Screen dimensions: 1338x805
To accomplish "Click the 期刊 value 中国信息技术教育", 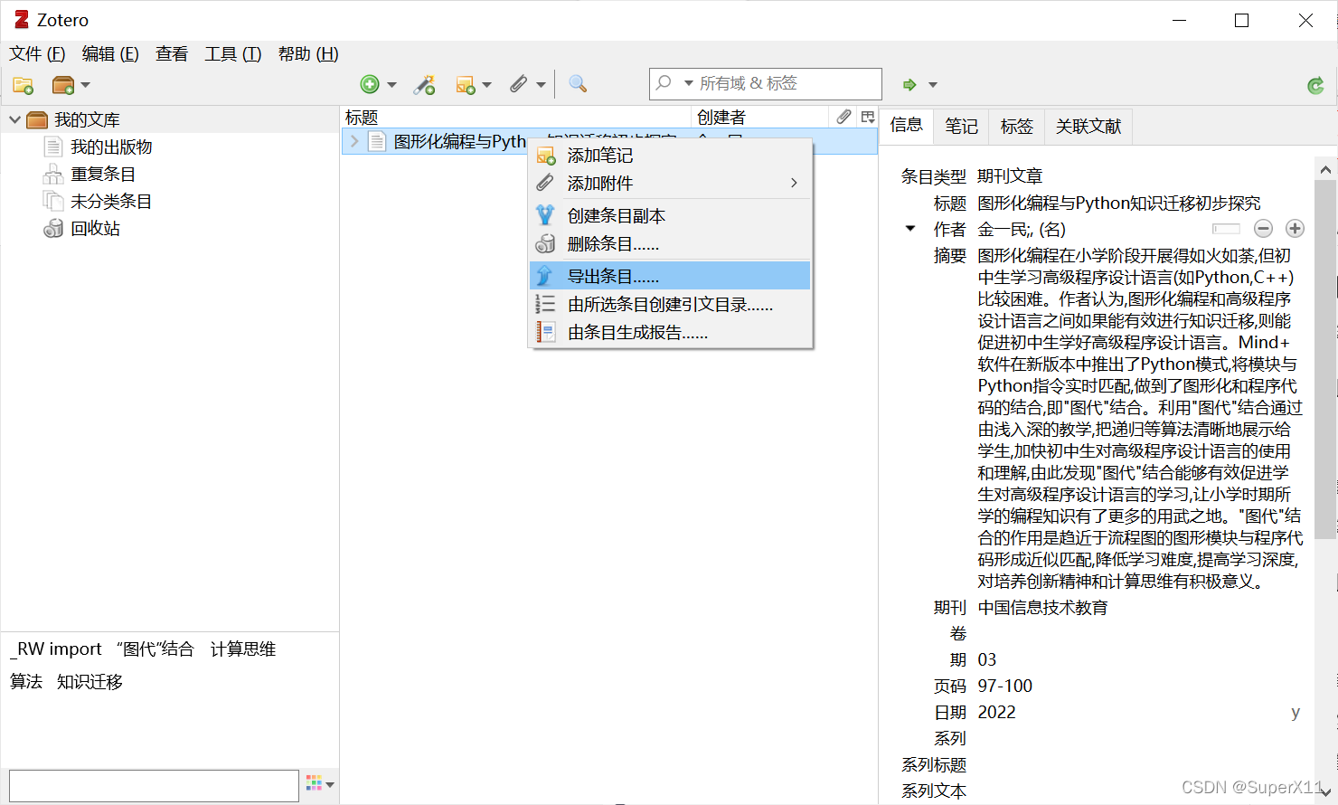I will [1043, 608].
